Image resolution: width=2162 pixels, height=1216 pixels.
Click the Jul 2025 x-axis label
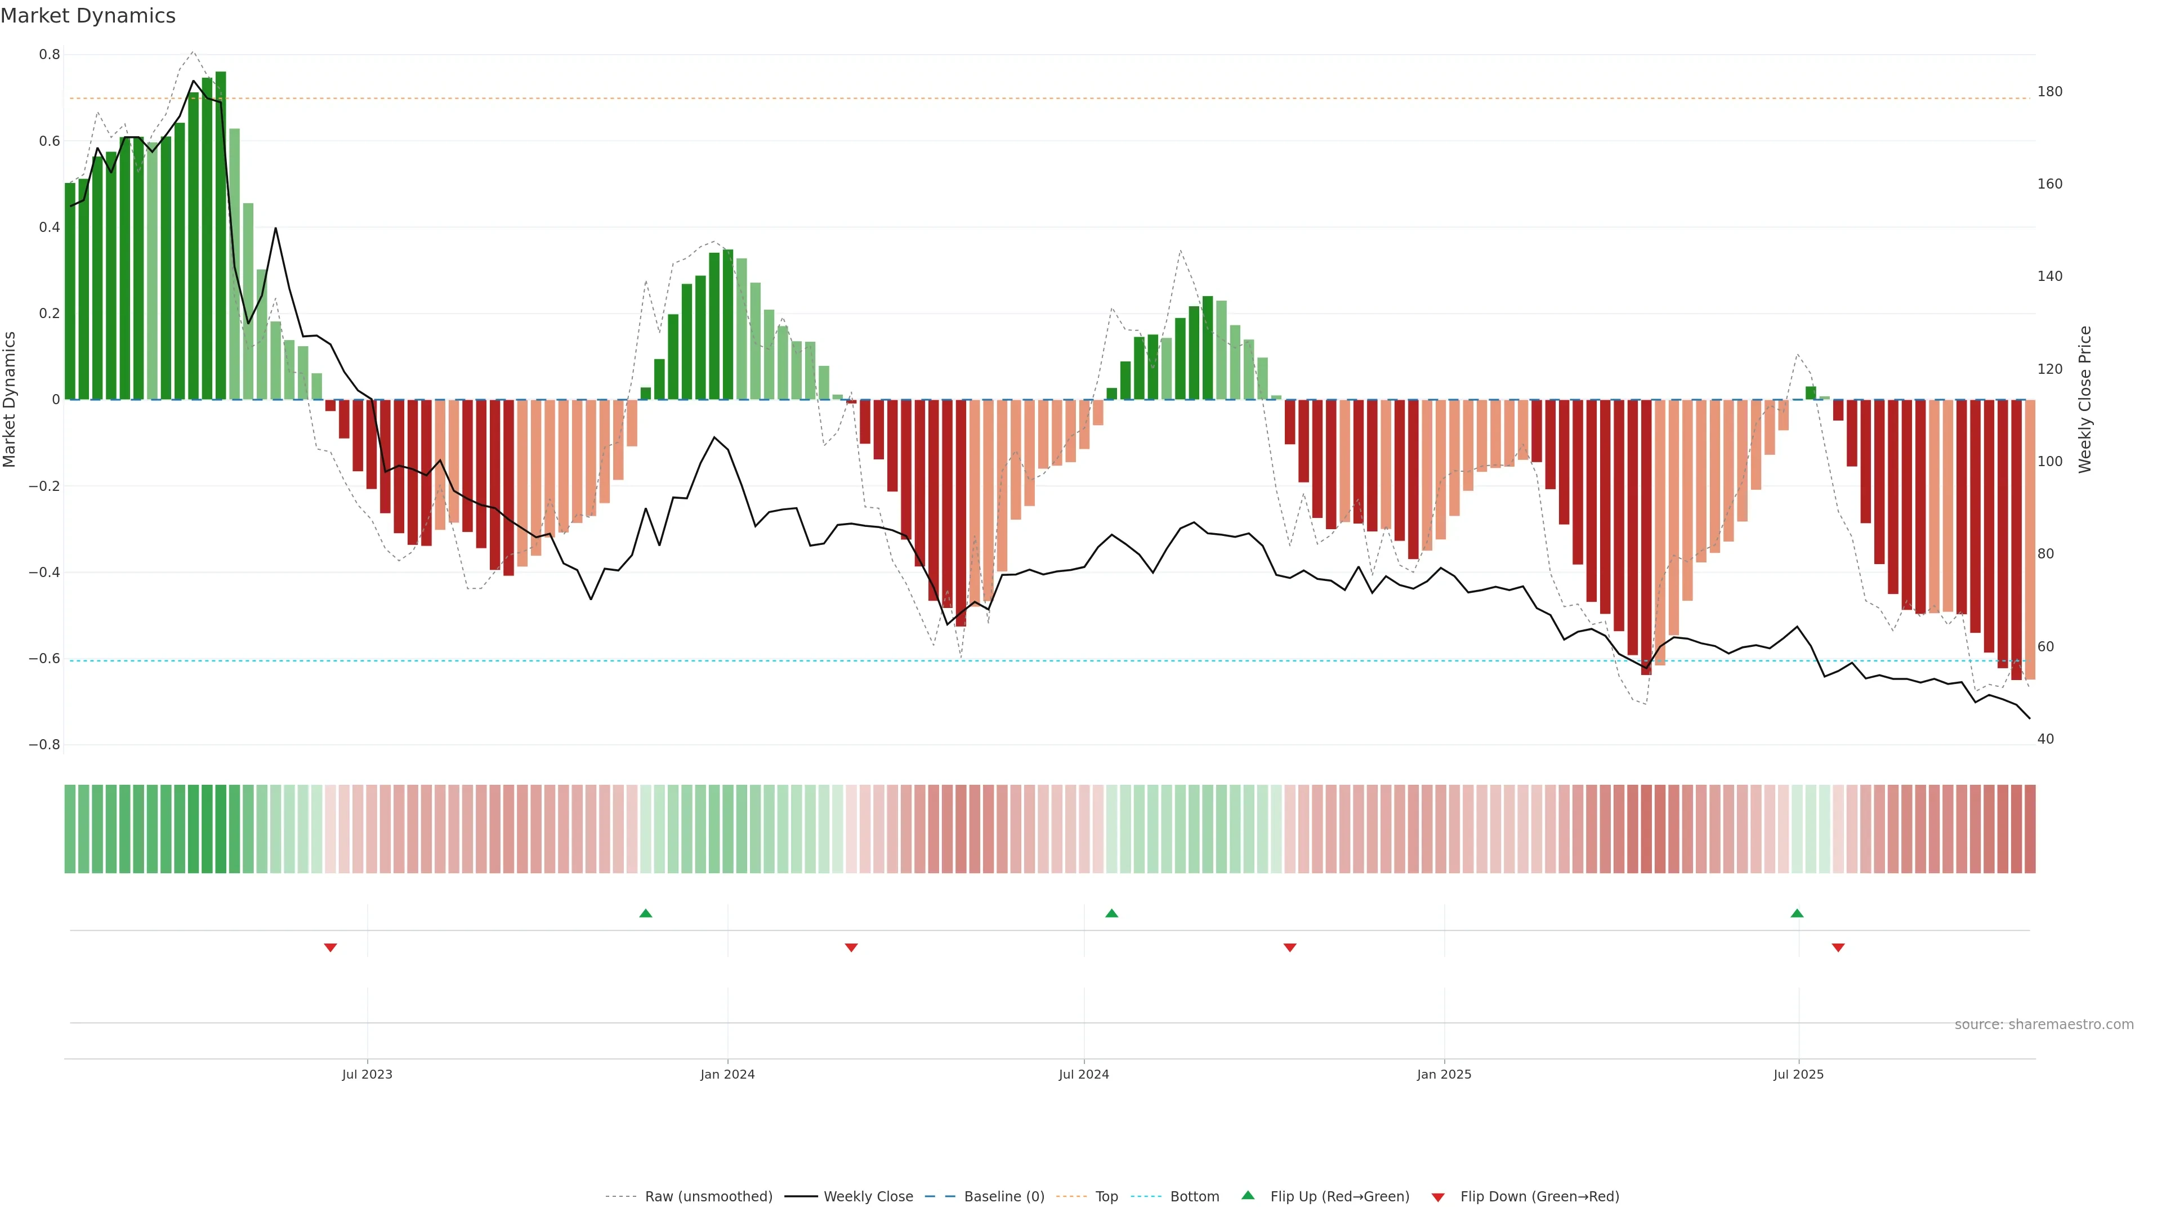[1799, 1074]
